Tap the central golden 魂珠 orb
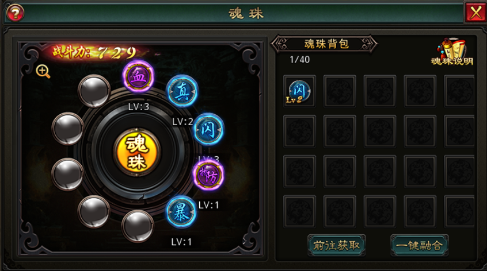The height and width of the screenshot is (271, 487). (137, 152)
